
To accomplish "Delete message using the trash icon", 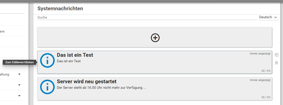I will (x=277, y=63).
